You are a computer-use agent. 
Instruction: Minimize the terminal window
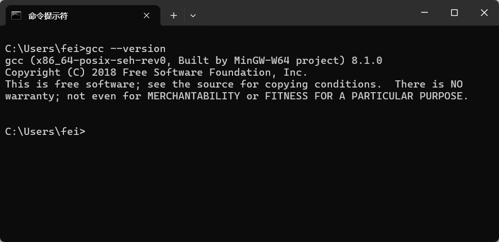(424, 13)
